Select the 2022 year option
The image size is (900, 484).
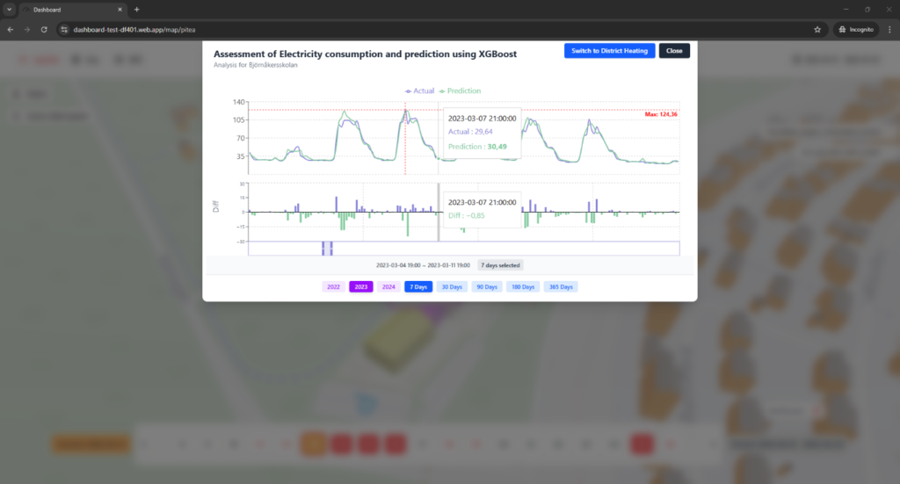(x=333, y=286)
